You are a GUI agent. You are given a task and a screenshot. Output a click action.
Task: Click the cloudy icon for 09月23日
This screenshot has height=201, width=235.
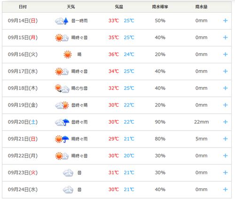point(68,173)
